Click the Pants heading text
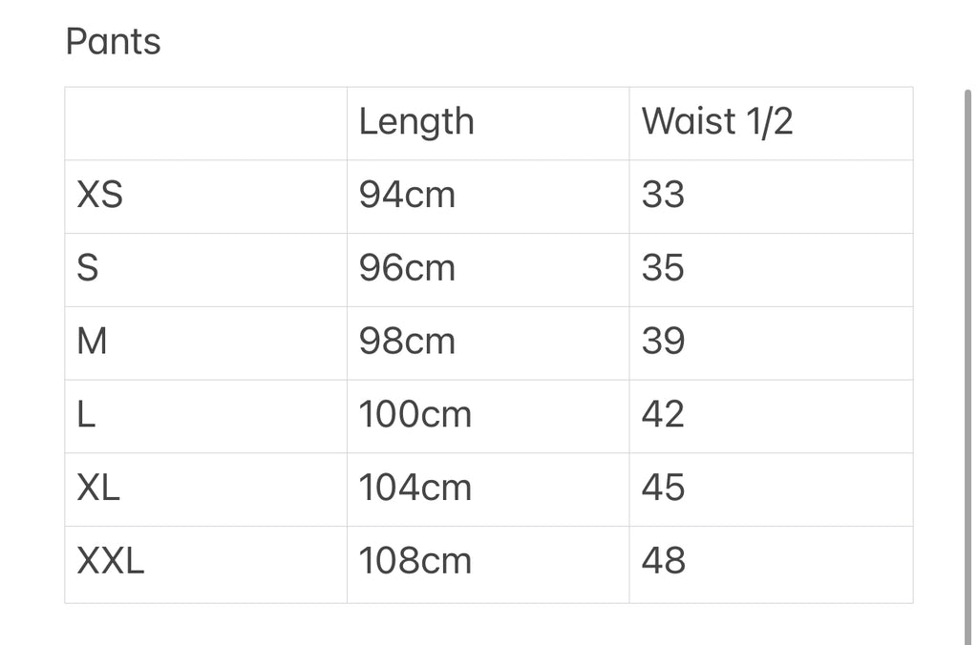 [113, 42]
